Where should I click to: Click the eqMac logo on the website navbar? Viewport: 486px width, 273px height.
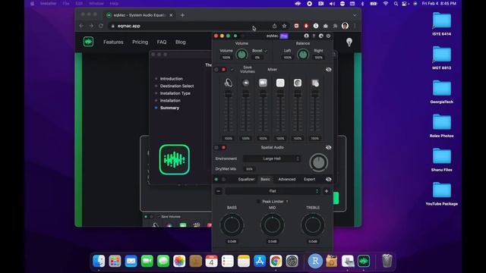click(88, 42)
